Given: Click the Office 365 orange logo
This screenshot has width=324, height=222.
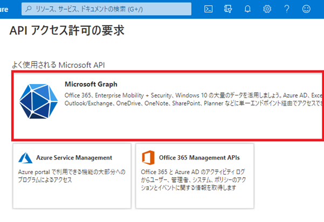Looking at the screenshot, I should 148,157.
